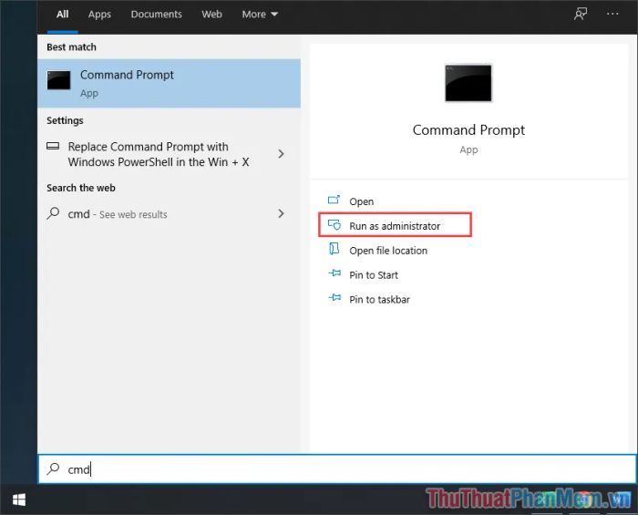Open the Windows Start button
The height and width of the screenshot is (515, 638).
pyautogui.click(x=19, y=500)
